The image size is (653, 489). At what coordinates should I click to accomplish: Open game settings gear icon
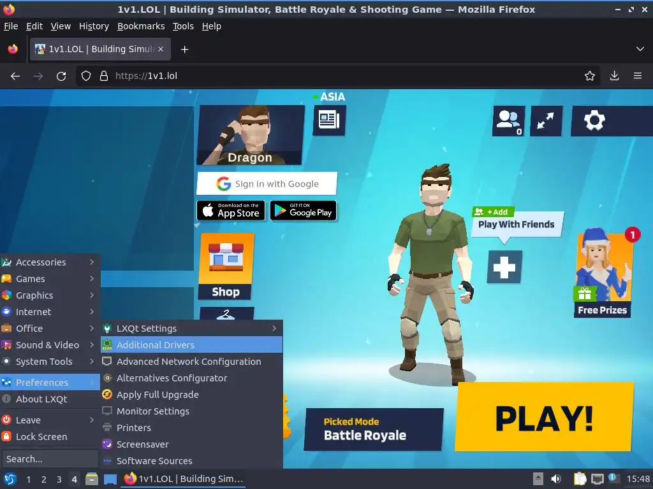[x=594, y=121]
